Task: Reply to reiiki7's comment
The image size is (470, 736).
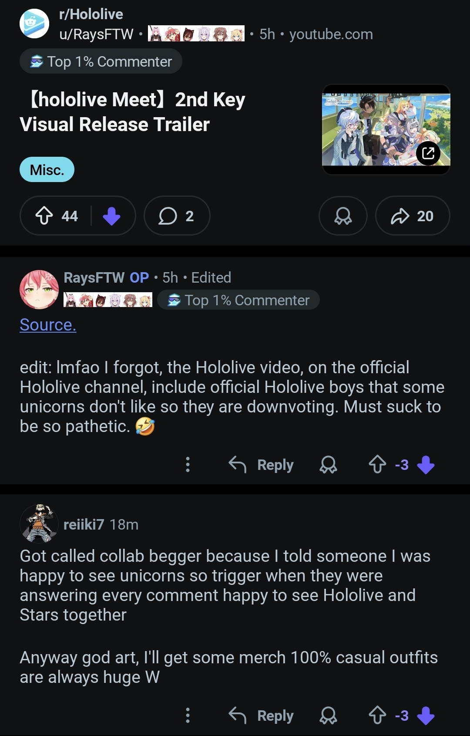Action: tap(261, 716)
